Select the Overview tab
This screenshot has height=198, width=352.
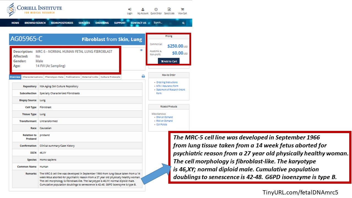[x=15, y=77]
